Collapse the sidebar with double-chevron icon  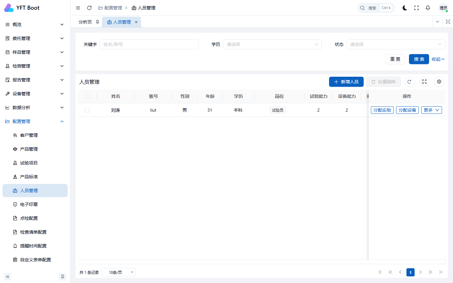pos(8,277)
